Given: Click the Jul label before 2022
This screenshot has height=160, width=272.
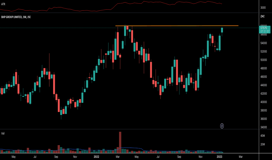Looking at the screenshot, I should pos(35,157).
